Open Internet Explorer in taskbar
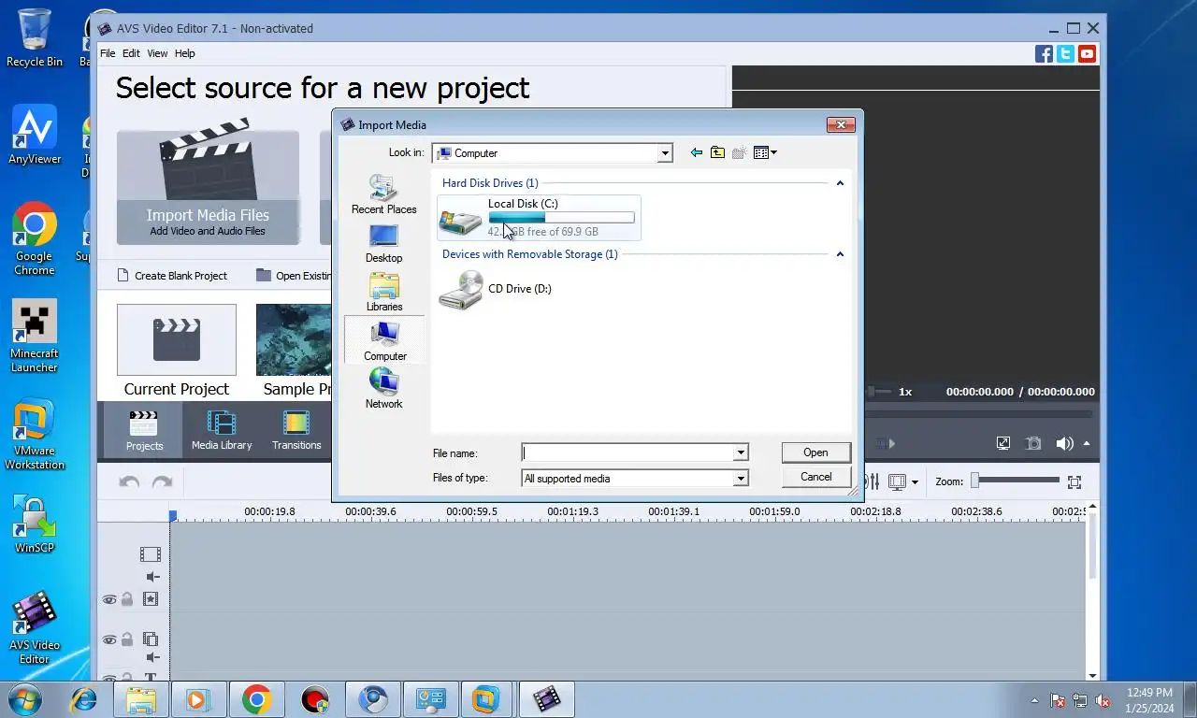The height and width of the screenshot is (718, 1197). tap(84, 699)
